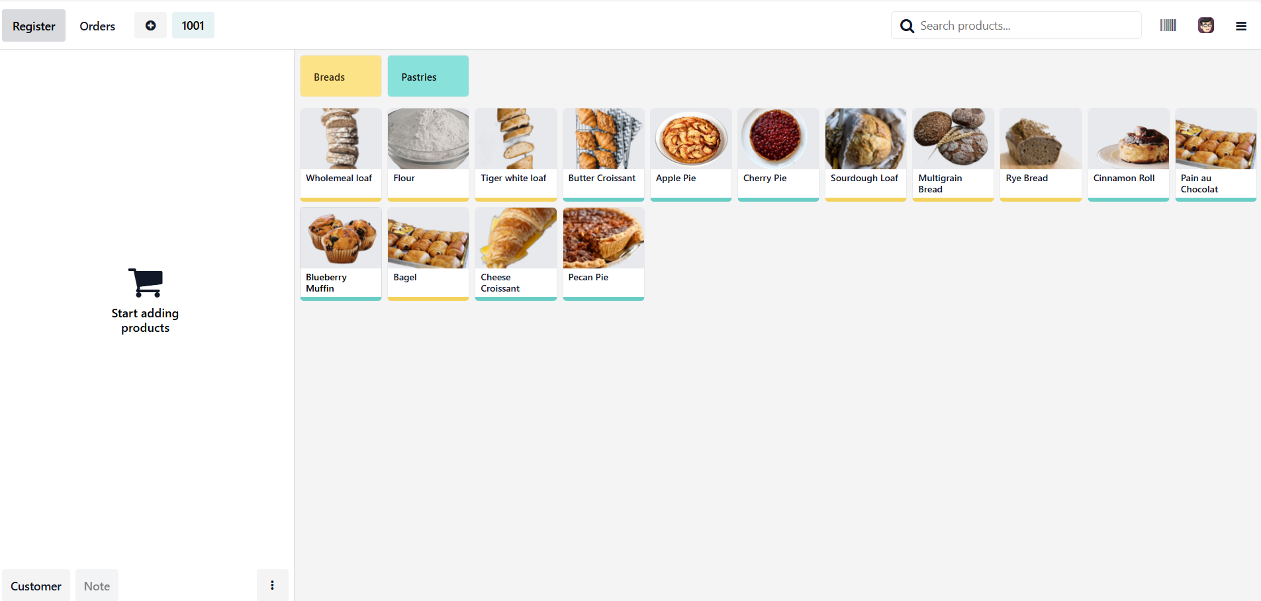Viewport: 1261px width, 601px height.
Task: Add a Note to the order
Action: pyautogui.click(x=97, y=586)
